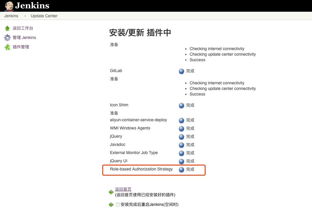Click the blue status ball for Role-based Authorization Strategy
Viewport: 312px width, 217px height.
[181, 170]
